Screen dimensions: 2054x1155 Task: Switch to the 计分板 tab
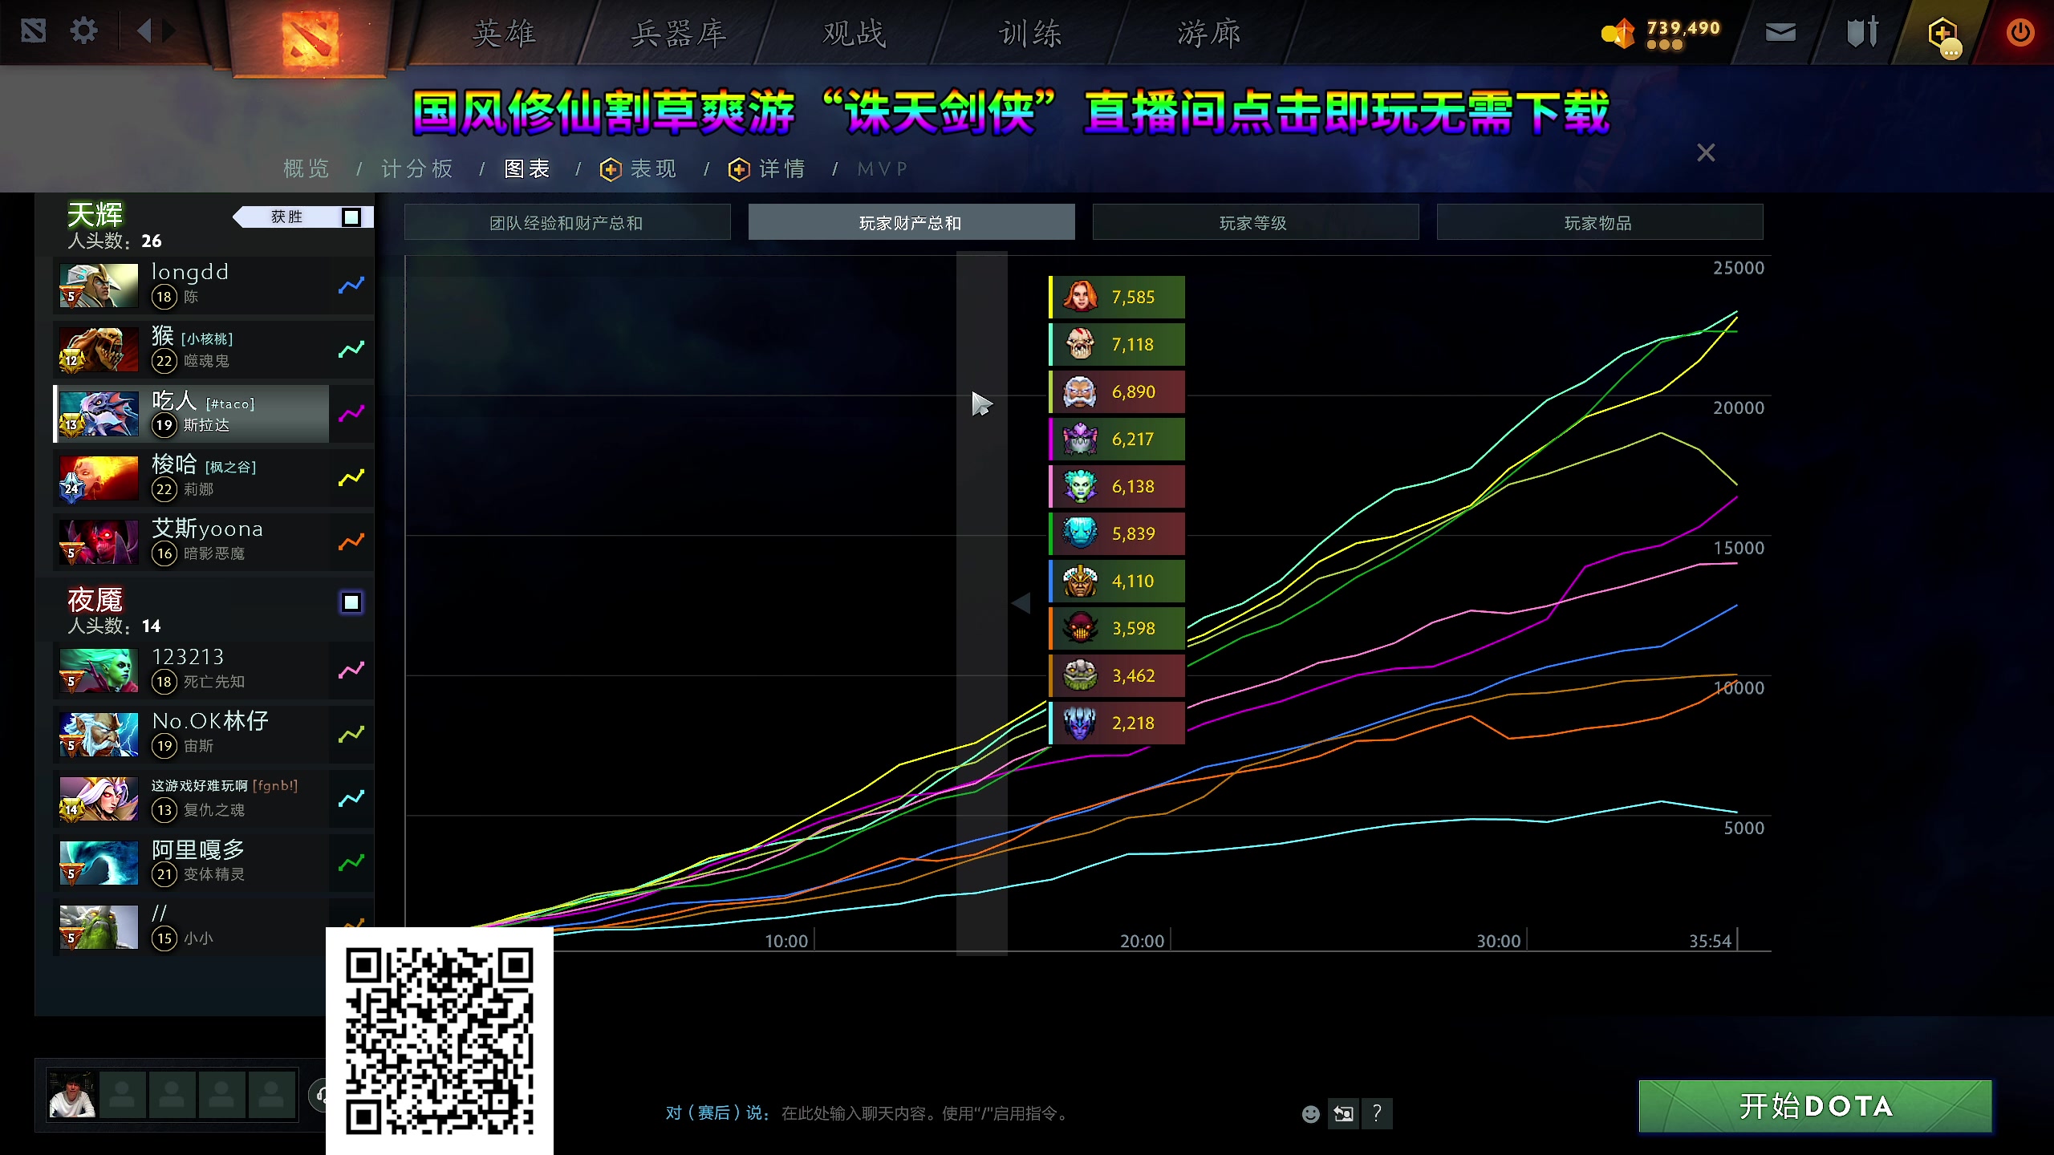(416, 168)
